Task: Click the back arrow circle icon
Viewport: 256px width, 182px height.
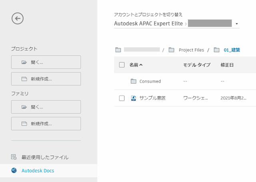Action: tap(18, 18)
